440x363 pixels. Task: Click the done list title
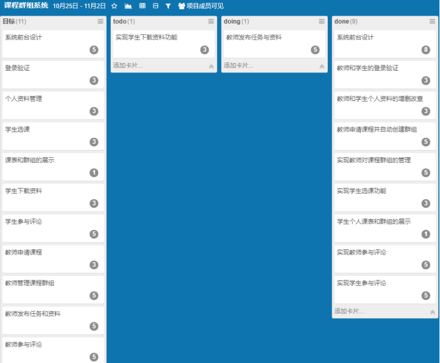click(342, 21)
